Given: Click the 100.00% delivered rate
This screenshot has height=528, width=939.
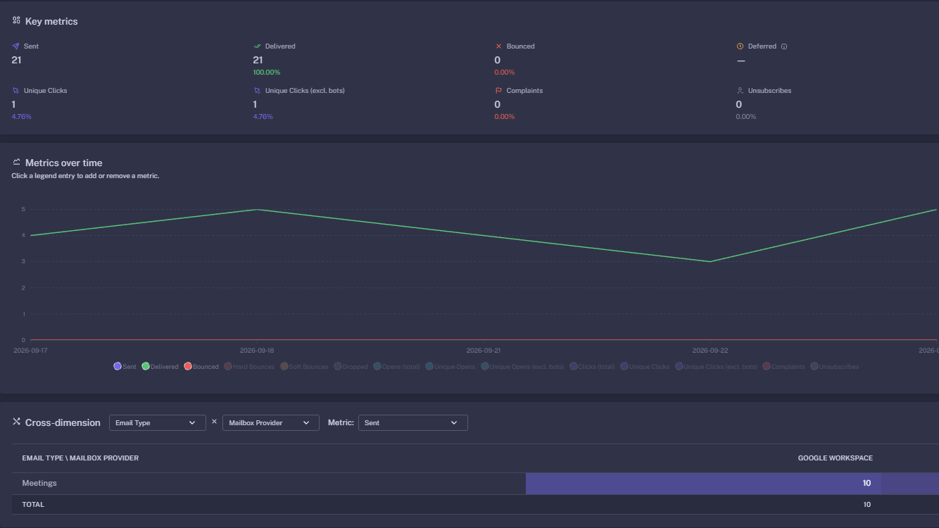Looking at the screenshot, I should point(267,73).
